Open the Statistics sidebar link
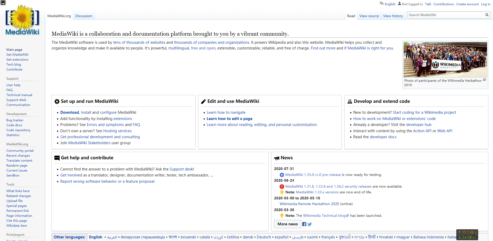493x241 pixels. pos(13,135)
